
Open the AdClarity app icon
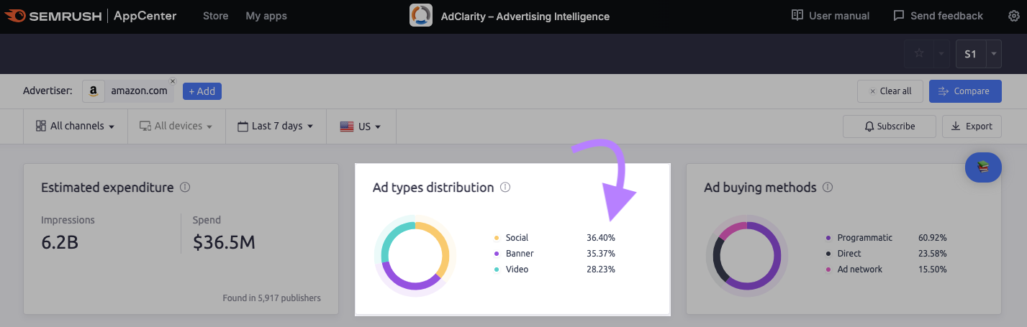point(421,15)
